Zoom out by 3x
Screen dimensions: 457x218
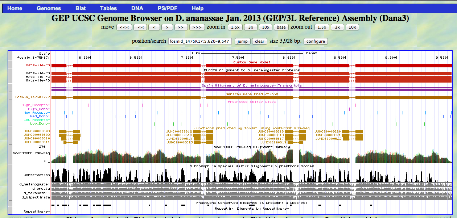tap(337, 27)
